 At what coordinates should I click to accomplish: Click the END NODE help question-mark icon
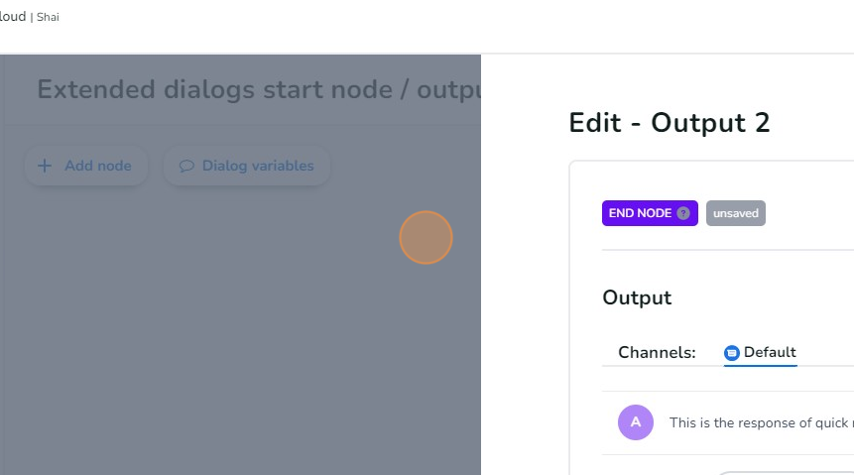[x=682, y=213]
